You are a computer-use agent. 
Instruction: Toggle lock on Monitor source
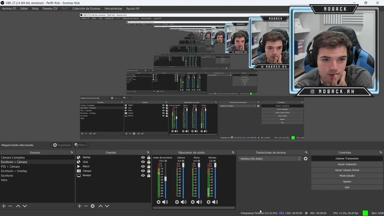point(148,175)
